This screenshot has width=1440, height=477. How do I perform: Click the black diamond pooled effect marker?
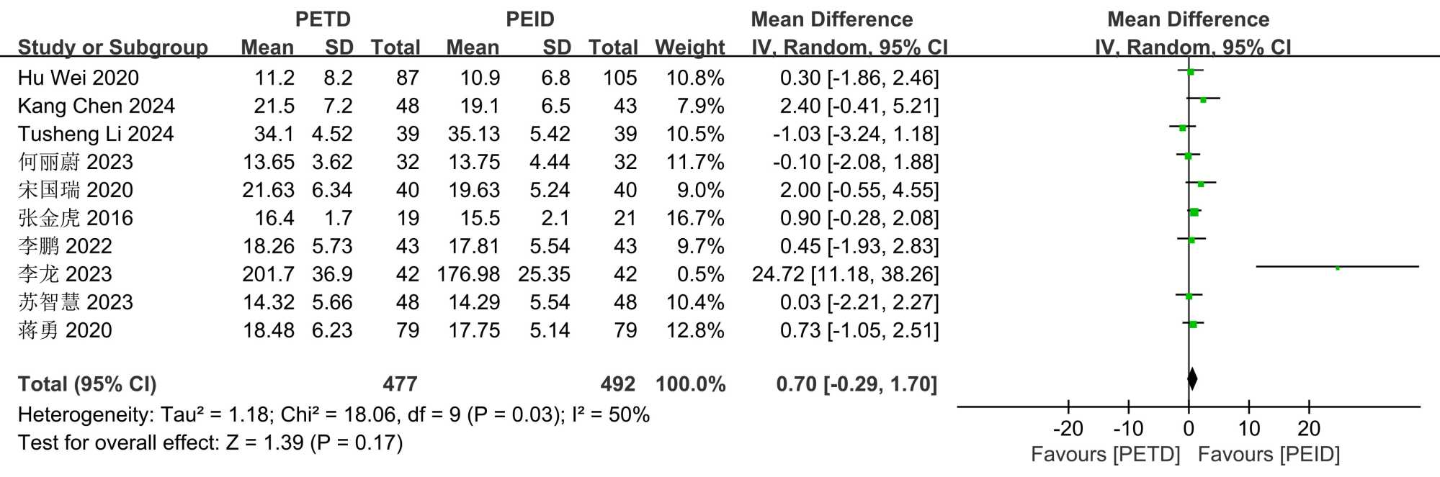coord(1191,378)
